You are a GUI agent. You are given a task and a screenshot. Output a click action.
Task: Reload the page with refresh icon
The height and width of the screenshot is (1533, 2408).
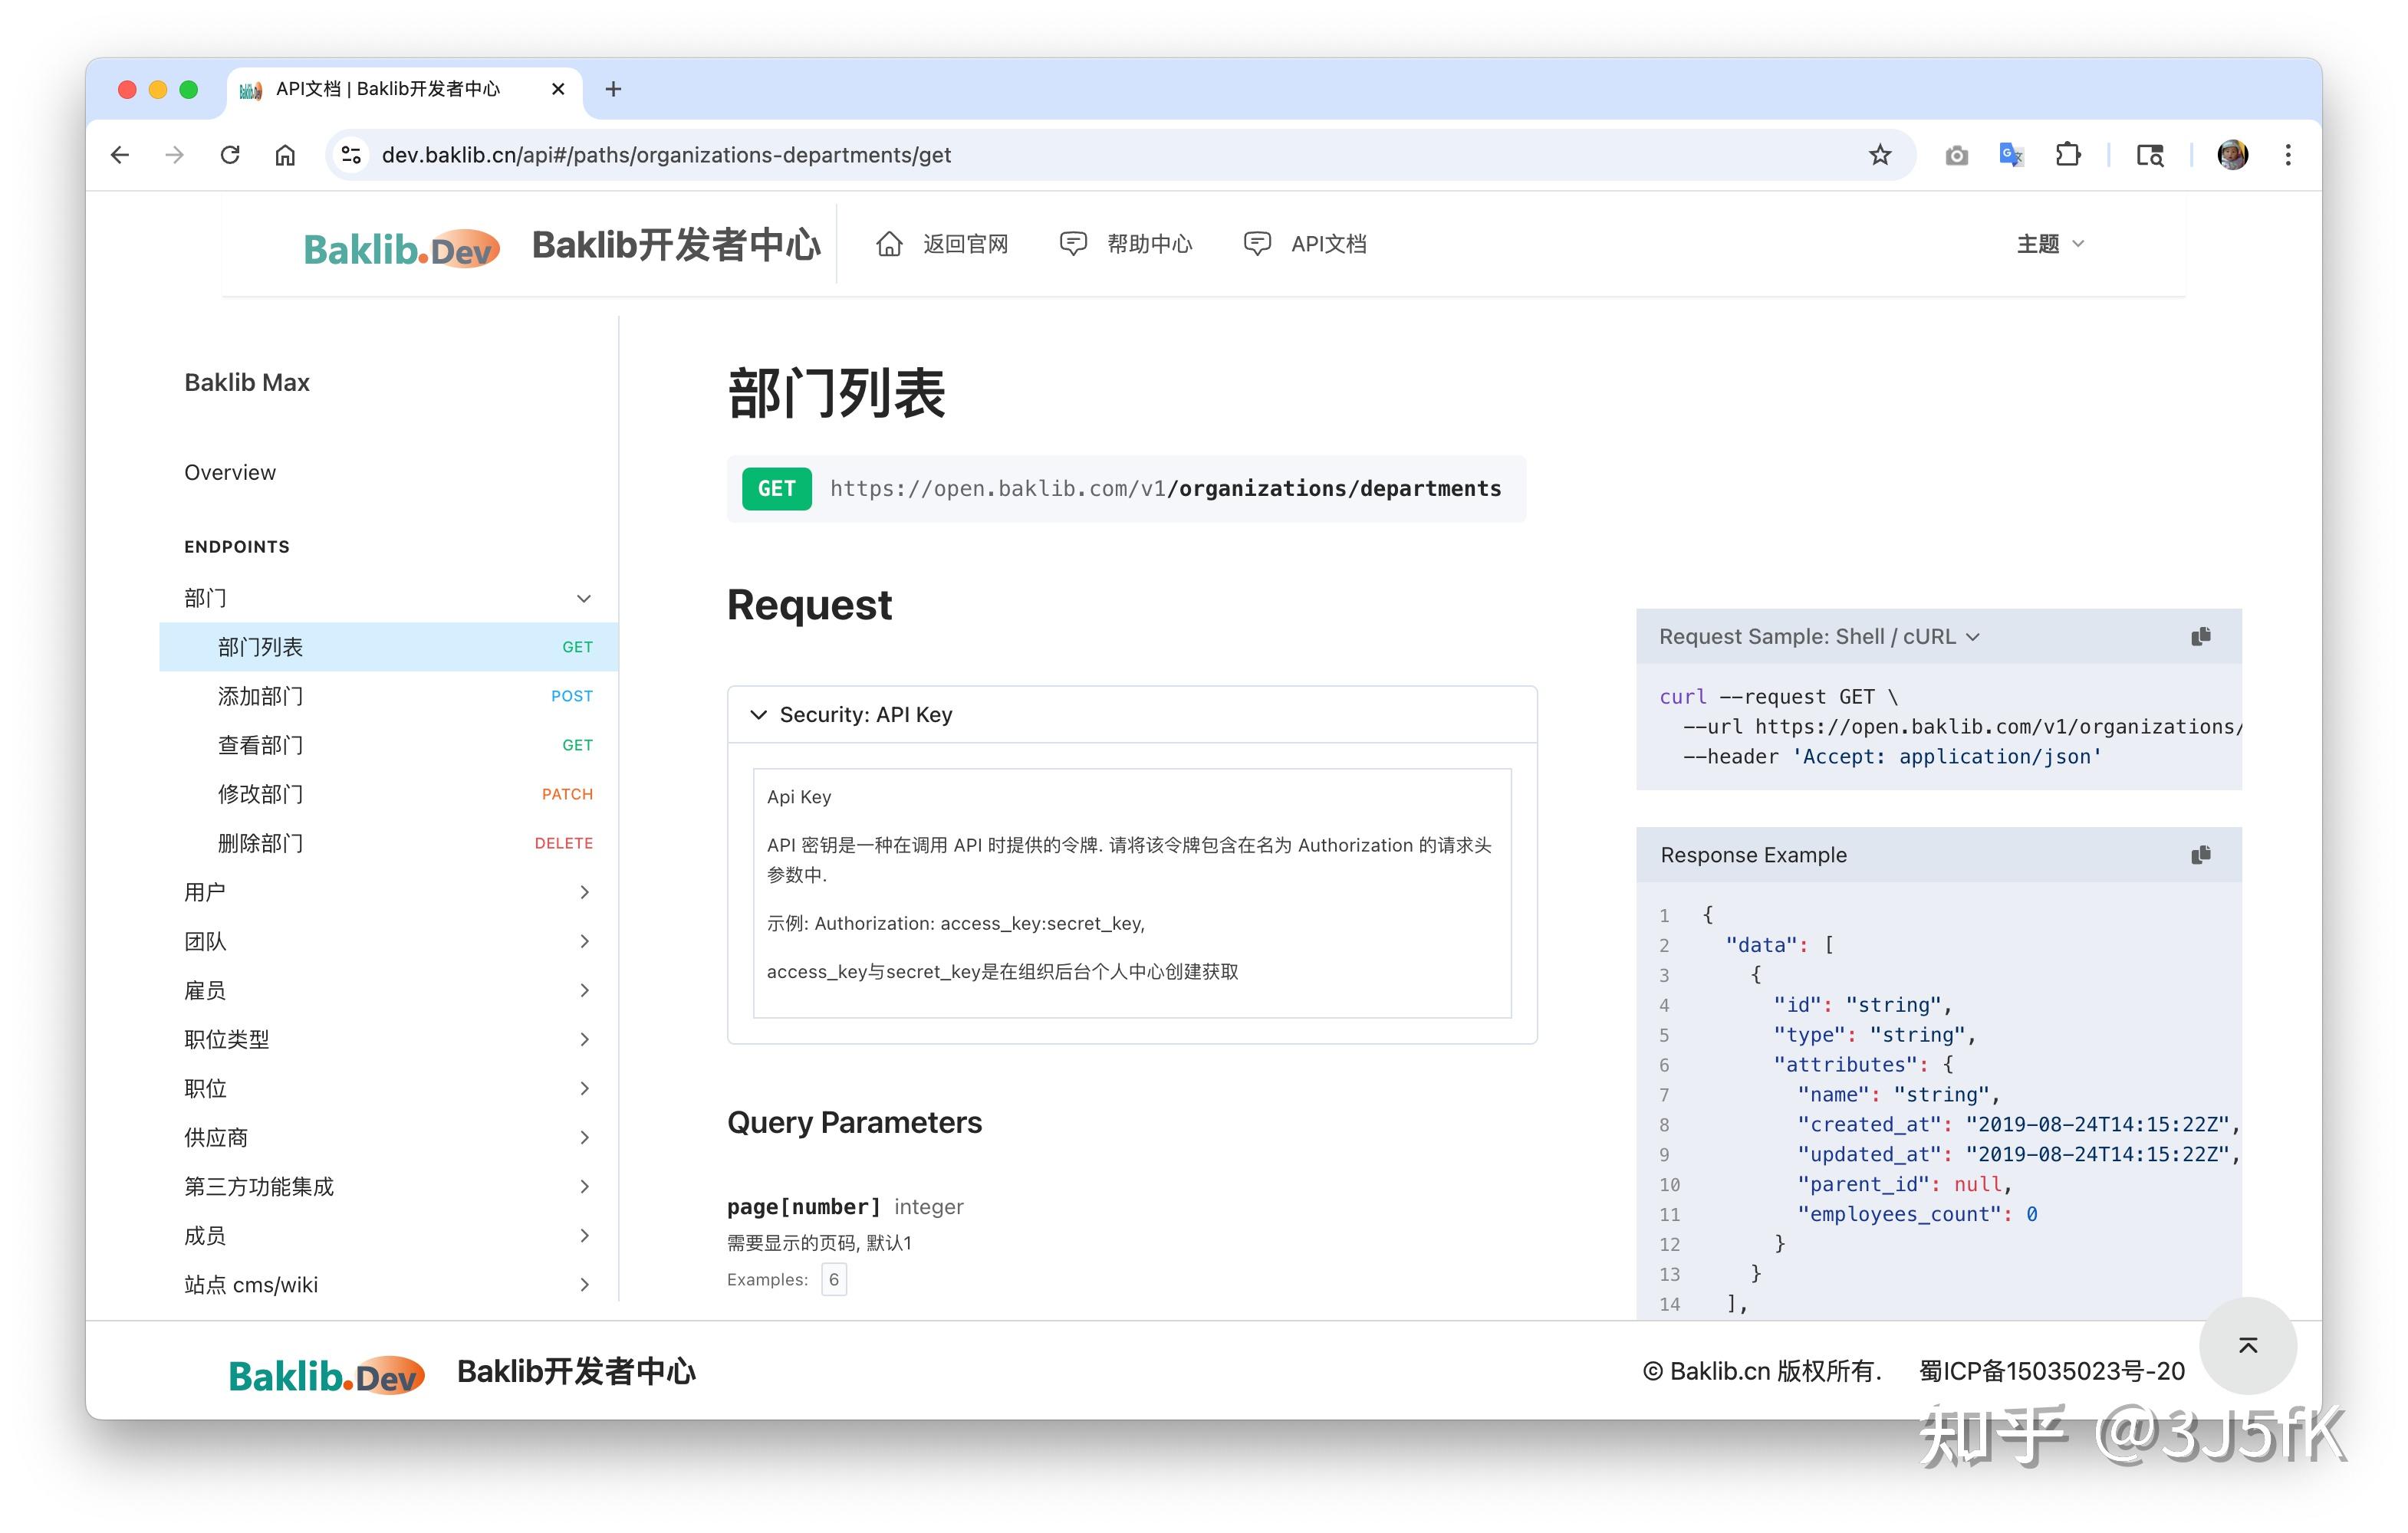coord(230,155)
